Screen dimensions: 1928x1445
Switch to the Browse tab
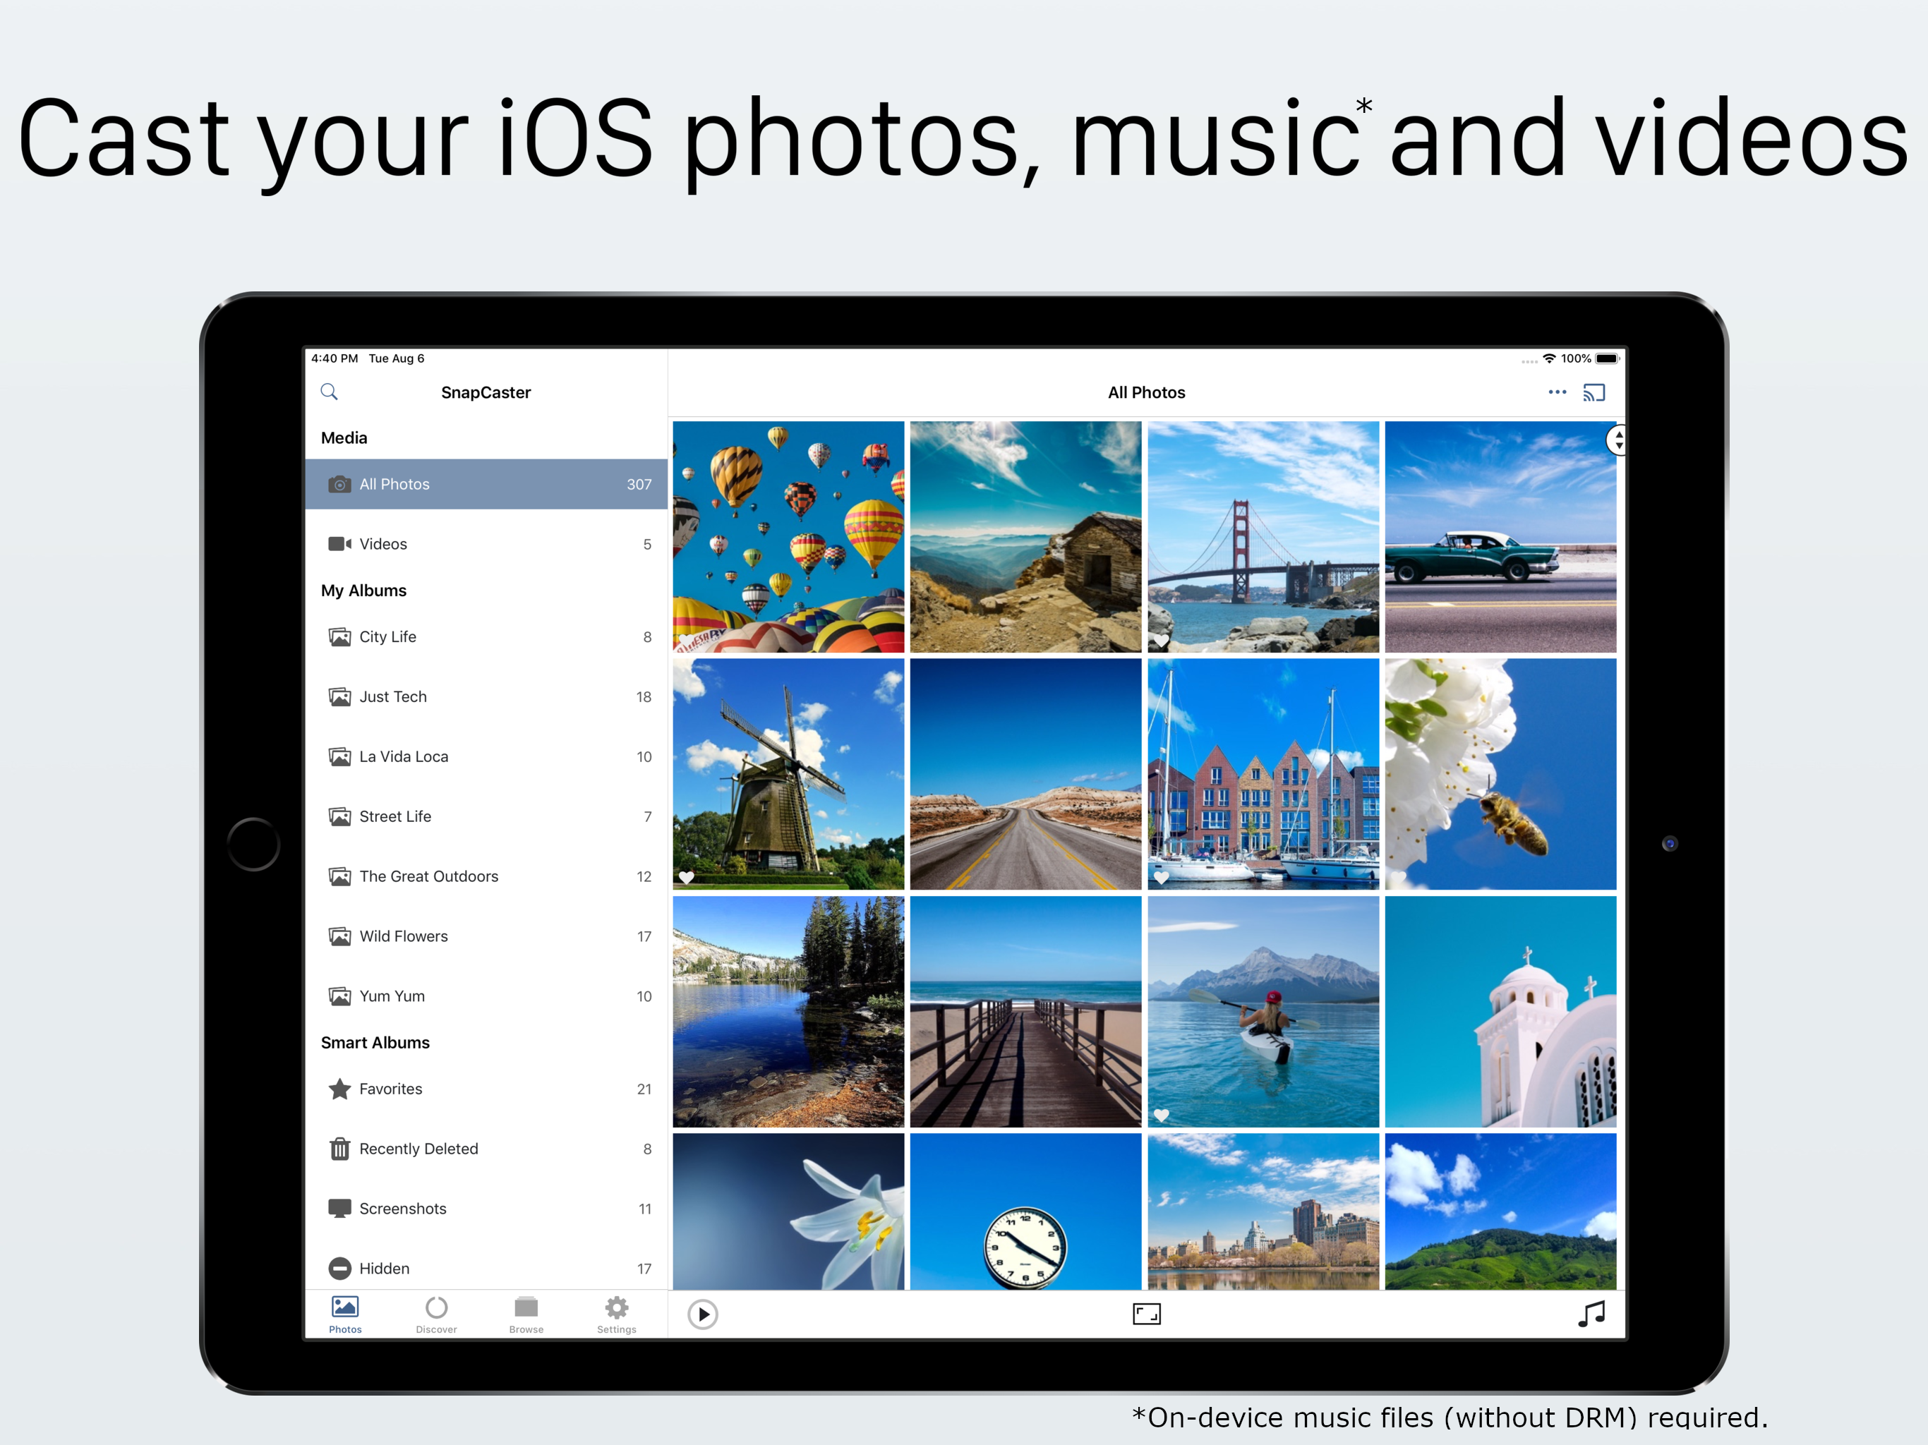coord(526,1314)
